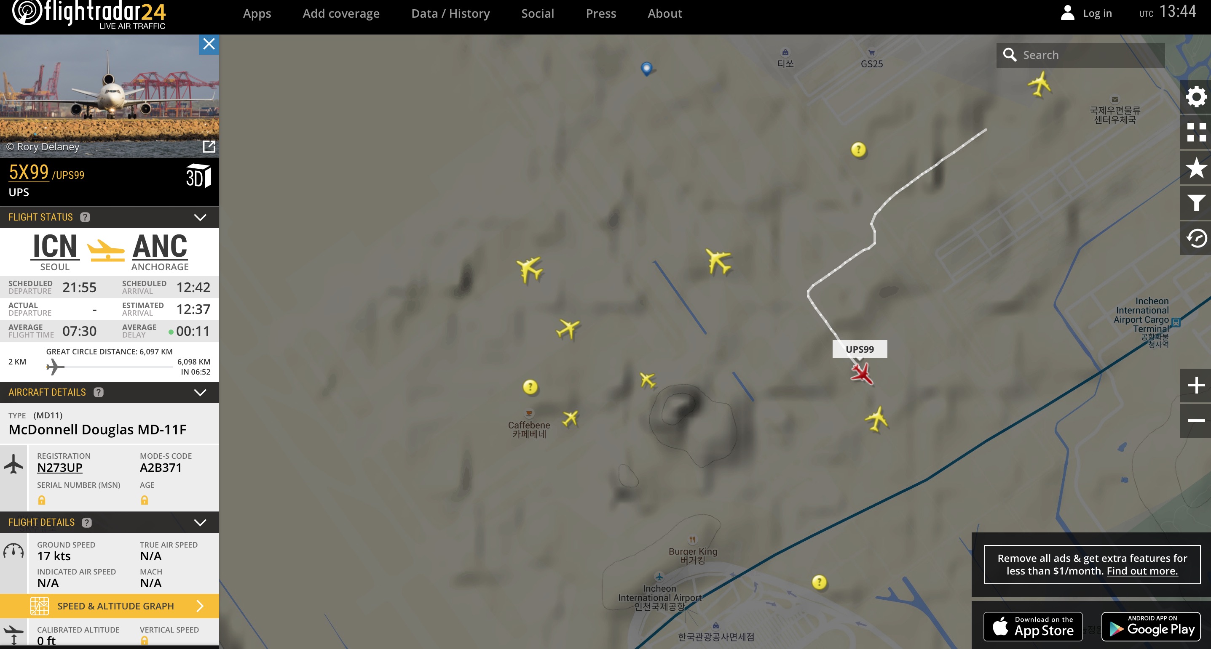Open aircraft photo in new window icon

coord(209,146)
